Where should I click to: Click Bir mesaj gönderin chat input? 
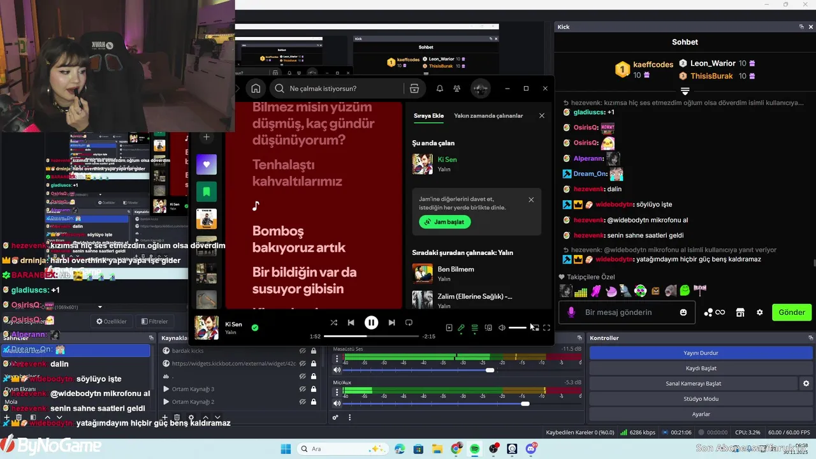coord(628,312)
